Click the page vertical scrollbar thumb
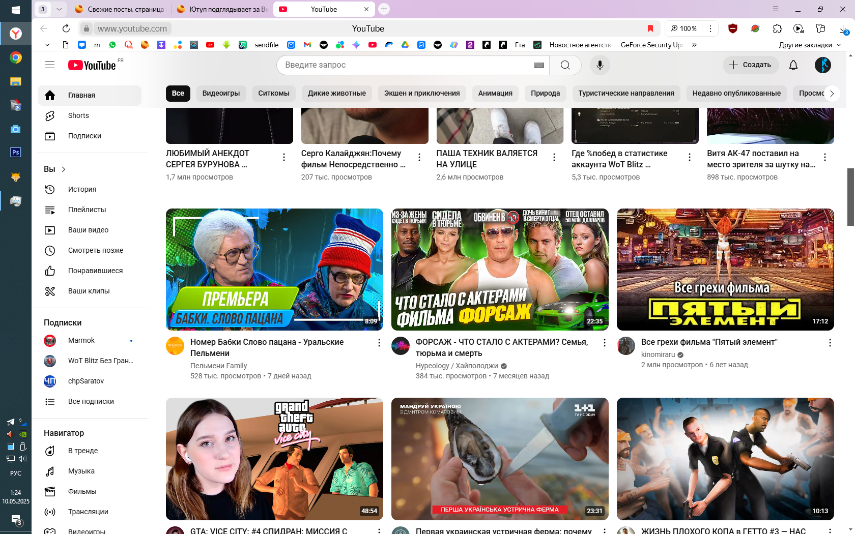855x534 pixels. click(850, 196)
